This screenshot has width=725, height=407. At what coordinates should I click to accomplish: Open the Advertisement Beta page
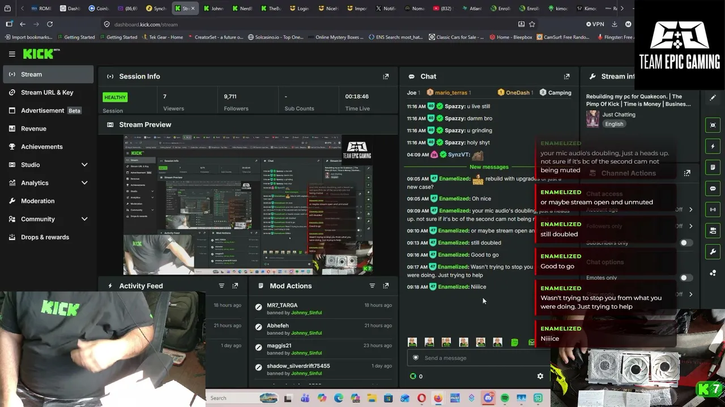point(48,110)
